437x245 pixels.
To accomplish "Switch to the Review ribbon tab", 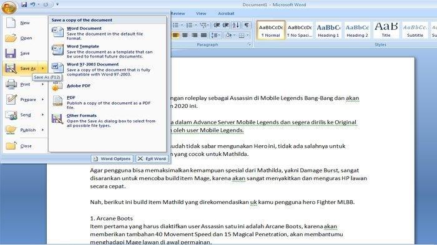I will click(178, 13).
